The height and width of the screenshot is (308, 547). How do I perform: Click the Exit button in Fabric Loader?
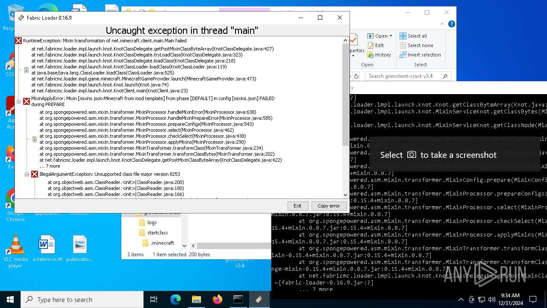[x=297, y=206]
